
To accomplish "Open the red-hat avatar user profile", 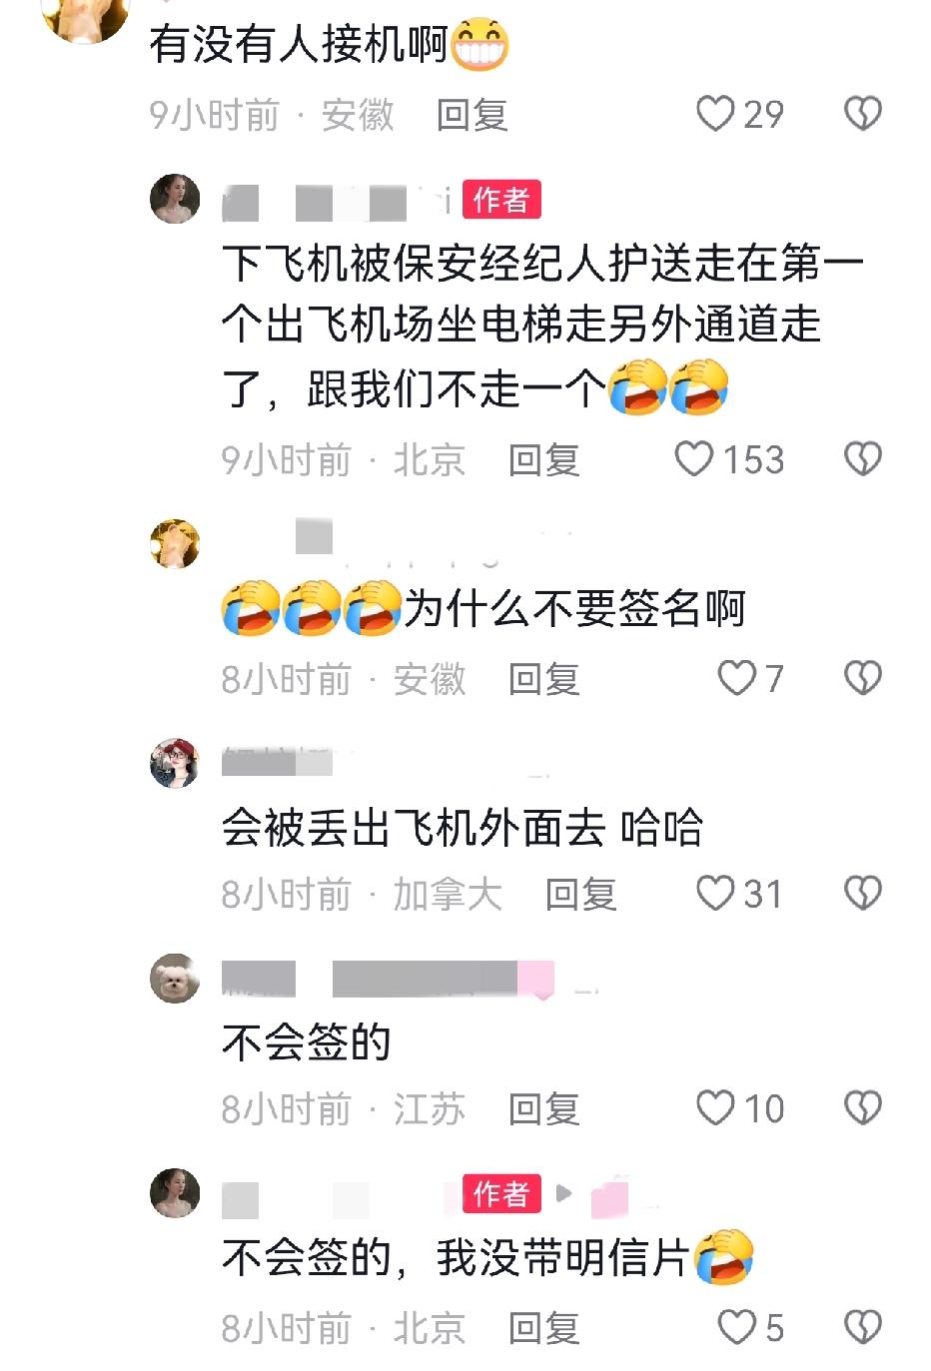I will [x=175, y=763].
